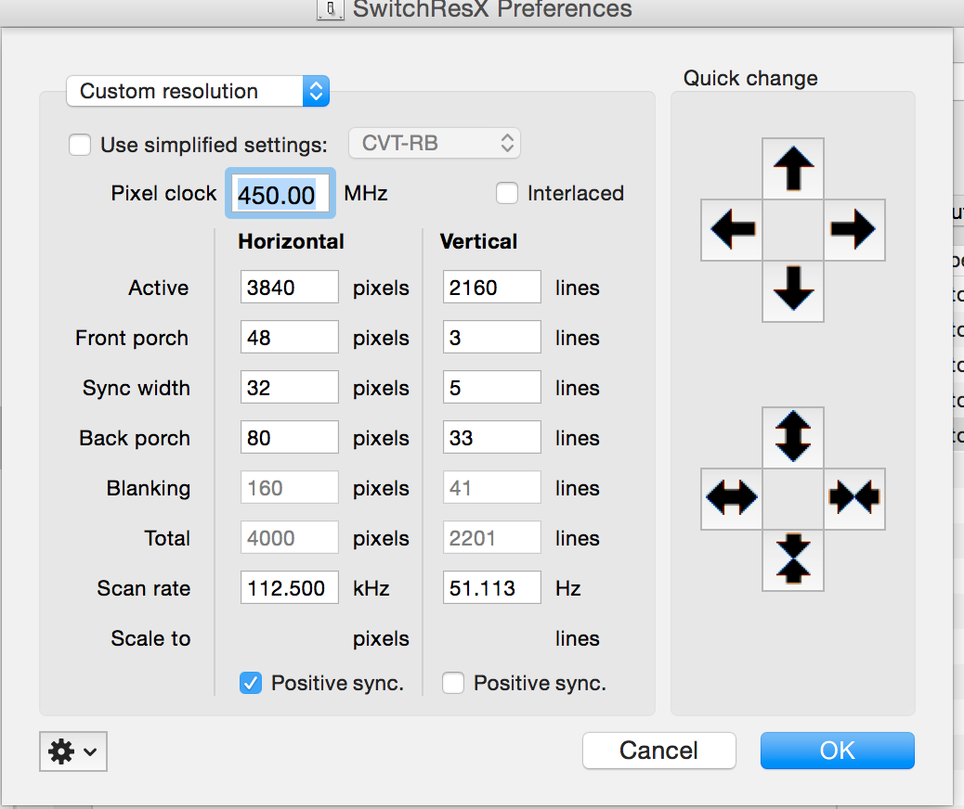Stretch the picture vertically with double arrow

tap(793, 437)
